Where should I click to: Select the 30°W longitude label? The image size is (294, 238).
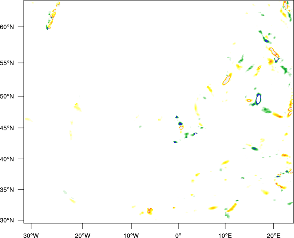click(x=31, y=235)
